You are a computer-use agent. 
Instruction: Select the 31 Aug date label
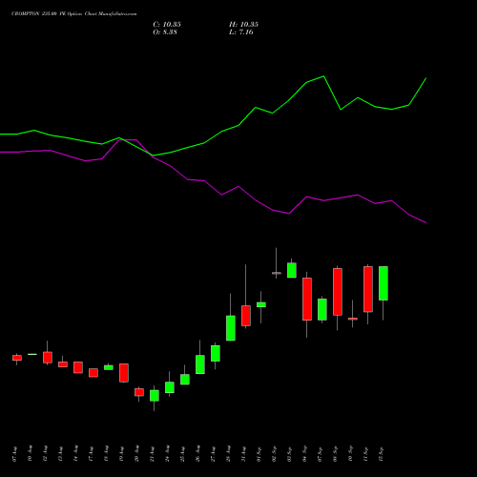click(x=244, y=454)
